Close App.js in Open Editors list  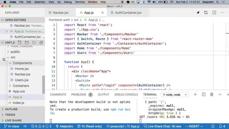point(7,31)
